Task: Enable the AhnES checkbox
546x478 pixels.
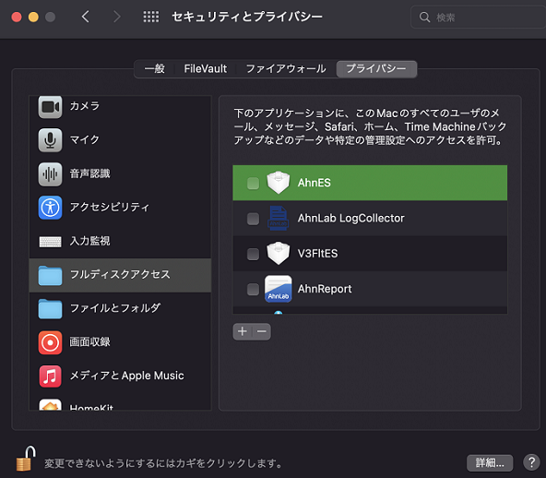Action: [x=253, y=183]
